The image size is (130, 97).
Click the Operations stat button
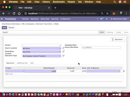(118, 39)
